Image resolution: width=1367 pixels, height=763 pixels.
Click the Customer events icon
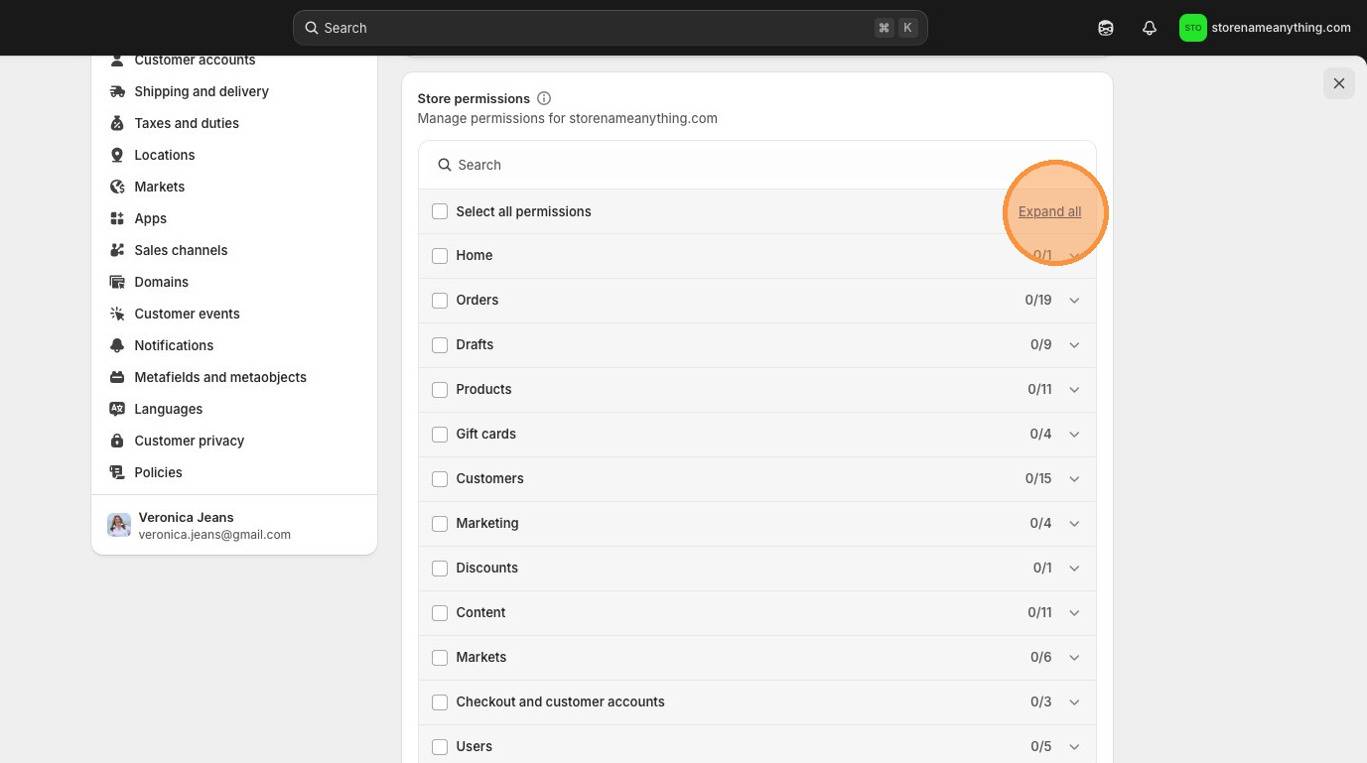tap(117, 314)
